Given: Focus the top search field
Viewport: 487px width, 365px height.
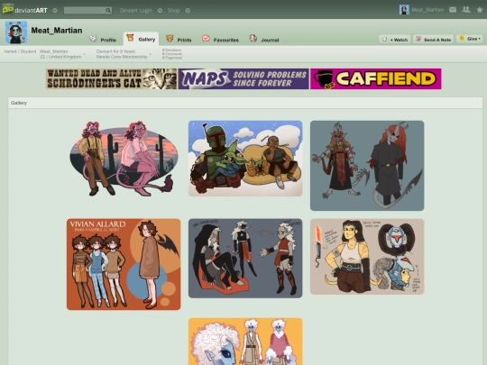Looking at the screenshot, I should pos(85,11).
